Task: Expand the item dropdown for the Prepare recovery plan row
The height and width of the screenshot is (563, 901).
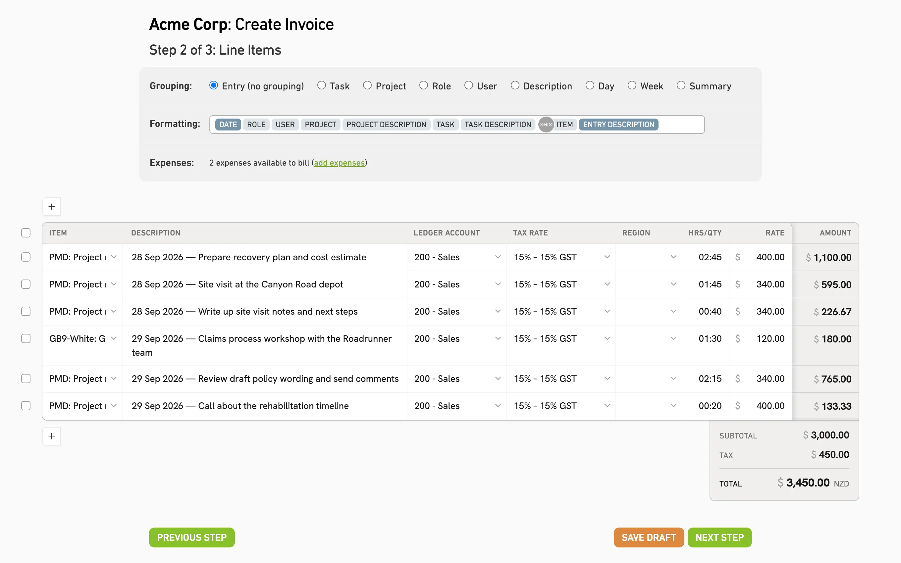Action: [114, 257]
